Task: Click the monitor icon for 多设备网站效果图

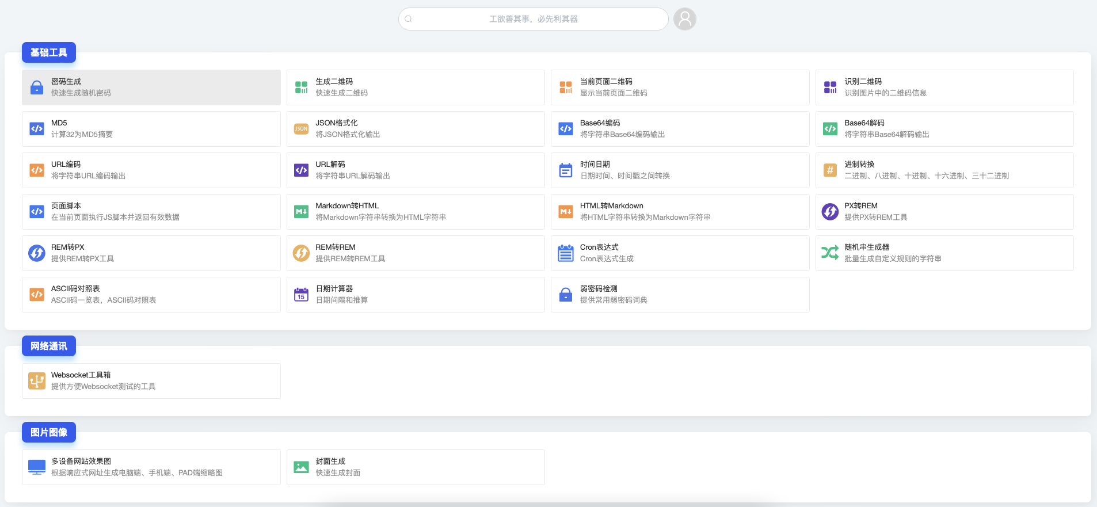Action: pyautogui.click(x=37, y=467)
